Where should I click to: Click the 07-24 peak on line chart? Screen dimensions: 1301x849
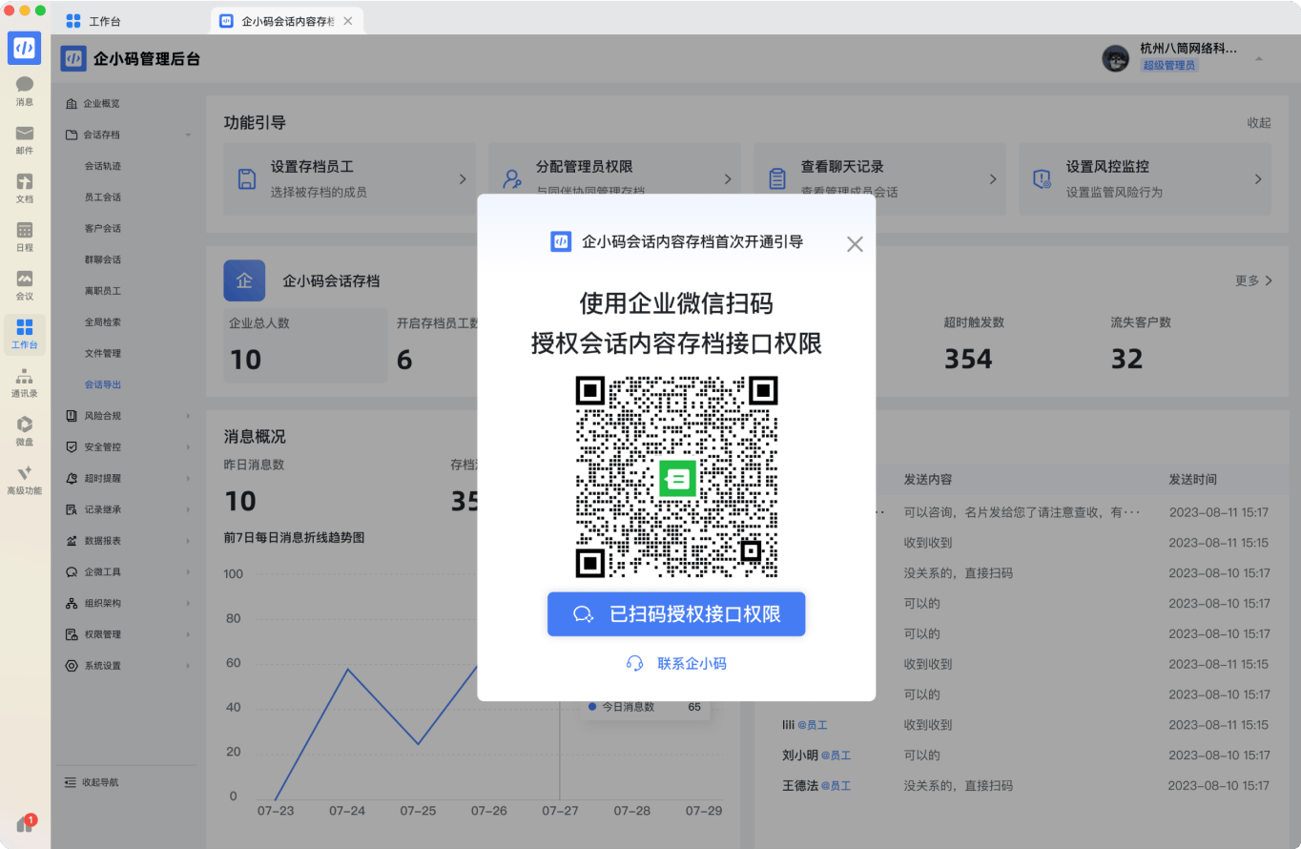[347, 669]
